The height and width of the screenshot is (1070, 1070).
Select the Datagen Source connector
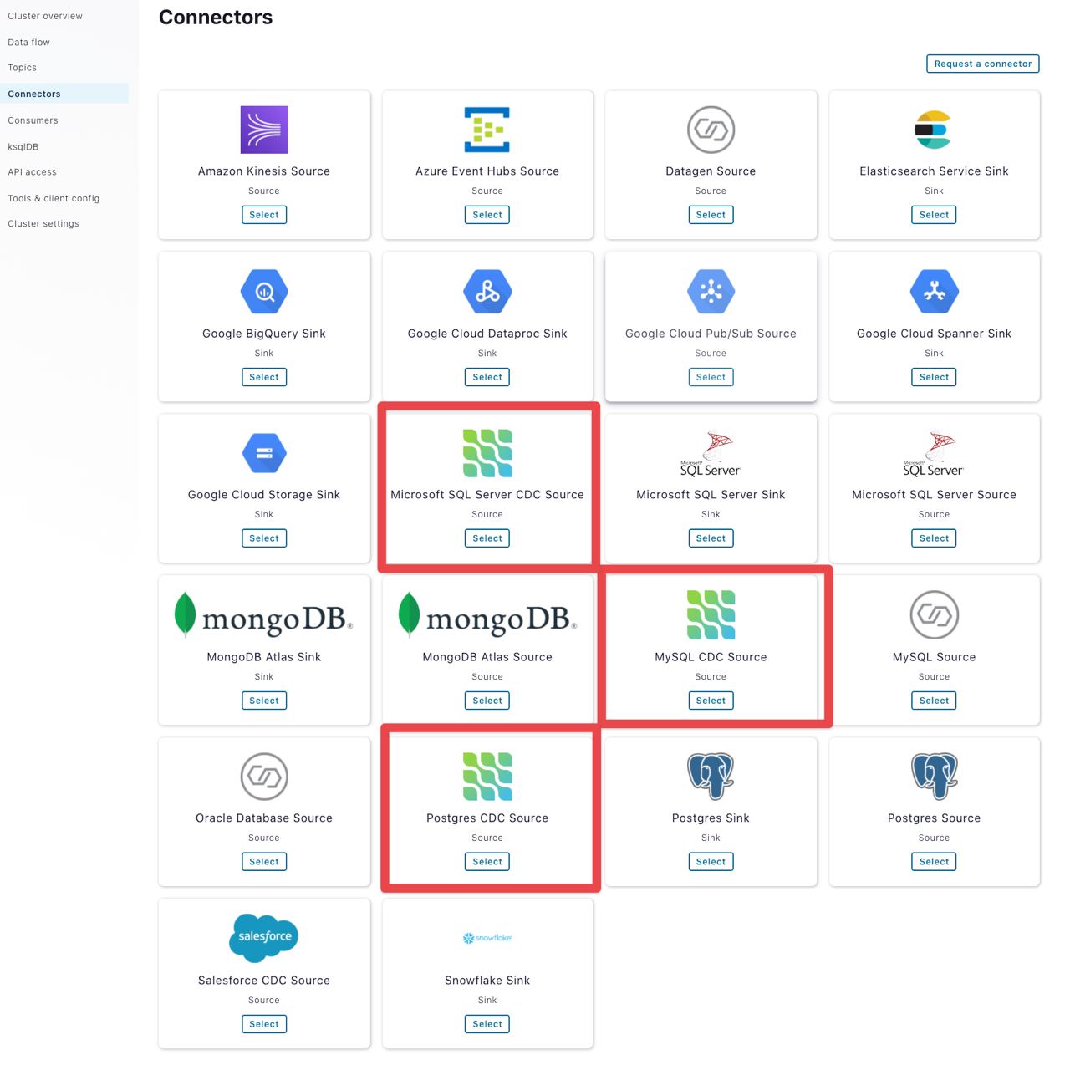(711, 215)
